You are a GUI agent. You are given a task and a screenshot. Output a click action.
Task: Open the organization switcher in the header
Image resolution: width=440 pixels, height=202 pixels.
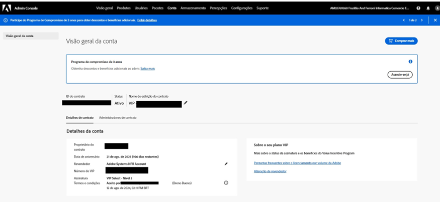tap(370, 8)
